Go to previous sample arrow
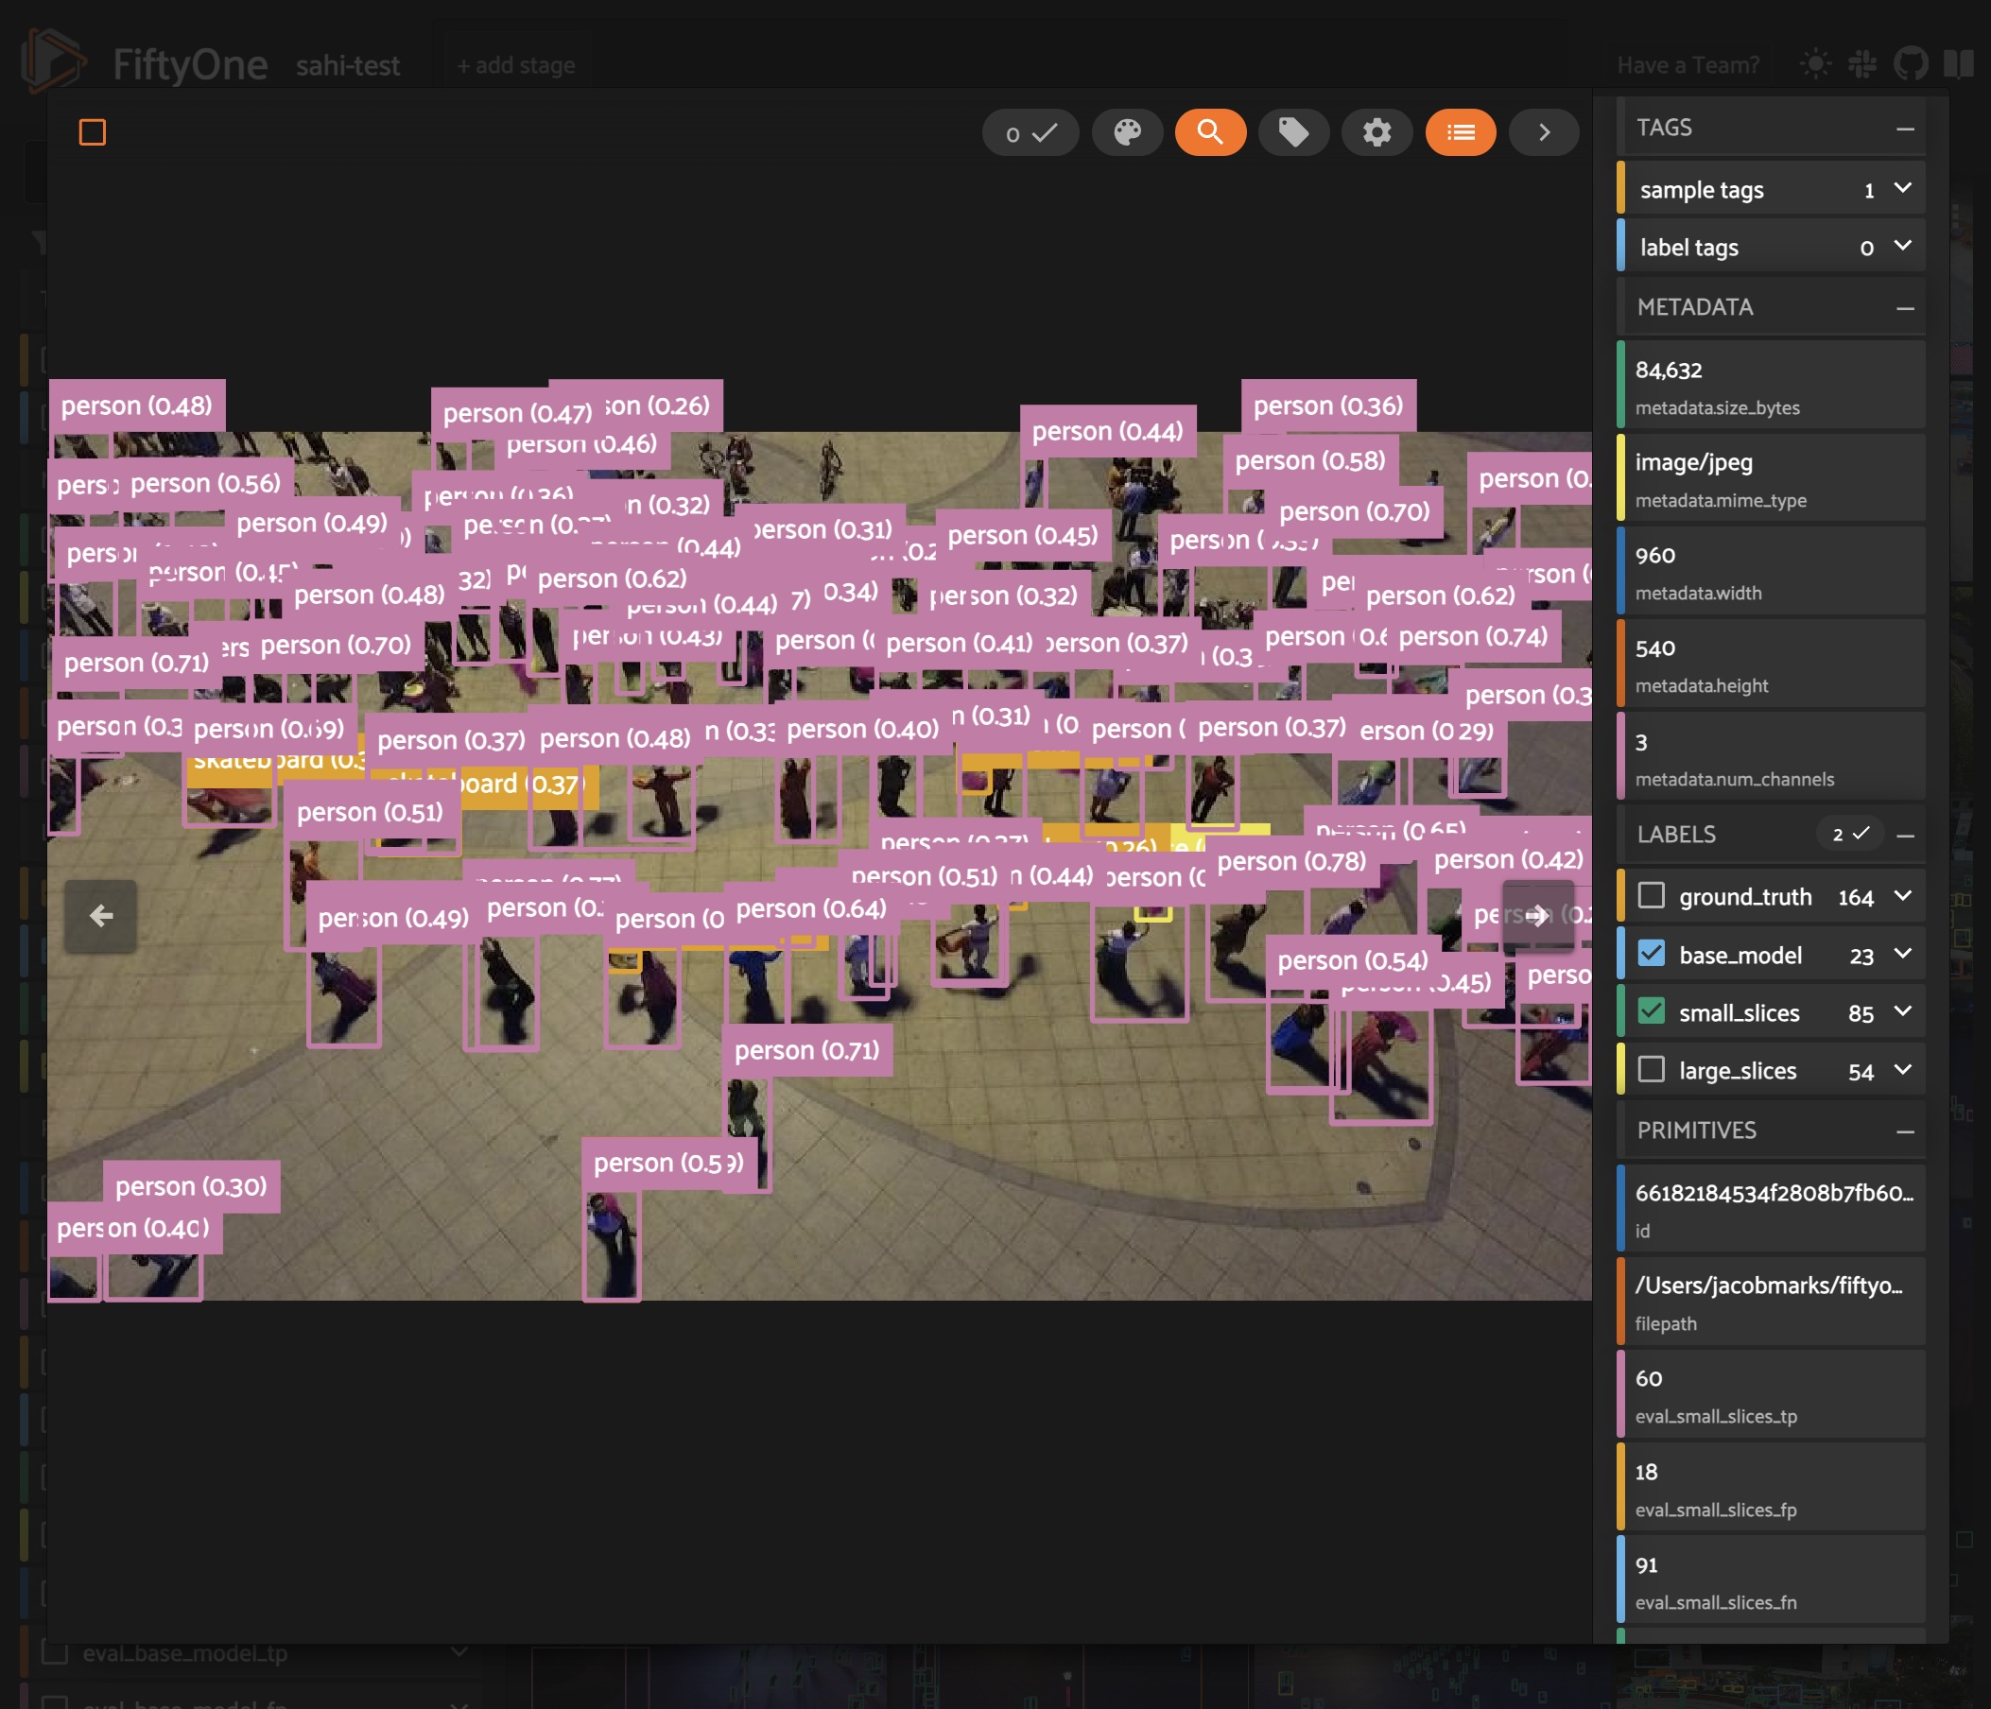Screen dimensions: 1991x1709 (x=101, y=916)
